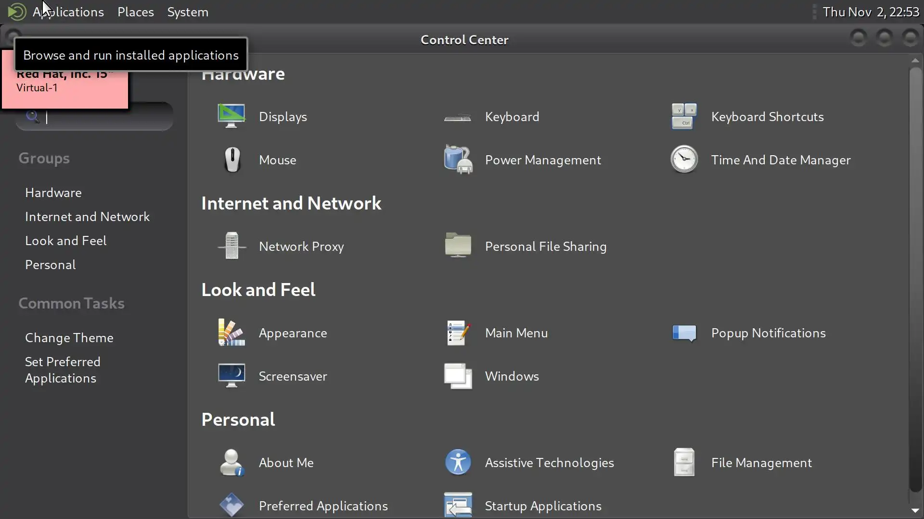The image size is (924, 519).
Task: Click the Change Theme common task
Action: (x=69, y=337)
